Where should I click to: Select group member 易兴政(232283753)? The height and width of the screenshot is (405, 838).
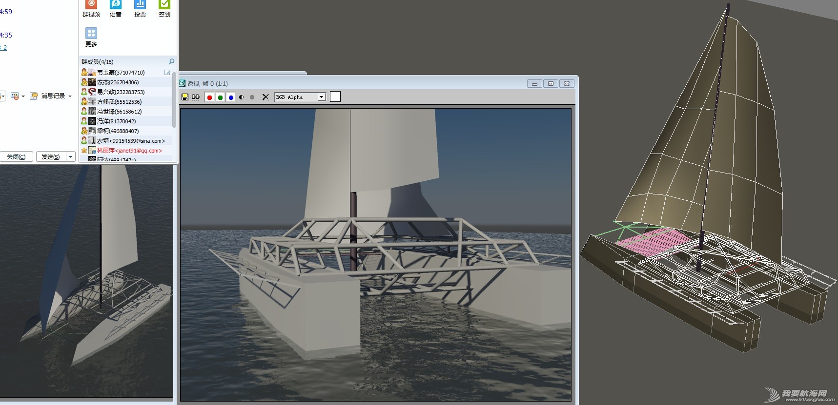tap(126, 92)
